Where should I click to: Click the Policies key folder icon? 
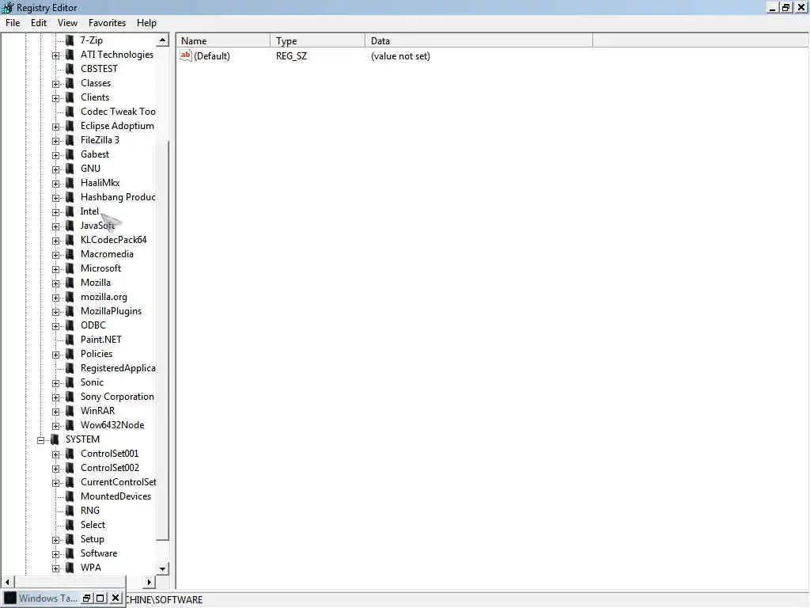(x=70, y=354)
